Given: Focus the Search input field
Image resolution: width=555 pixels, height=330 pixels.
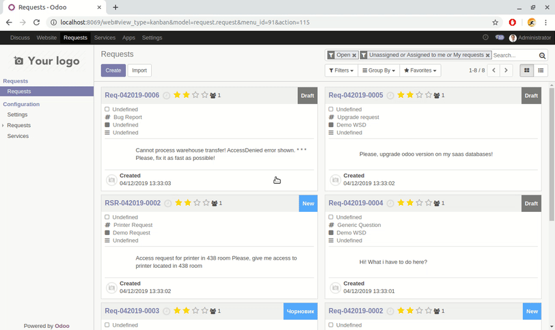Looking at the screenshot, I should tap(515, 55).
